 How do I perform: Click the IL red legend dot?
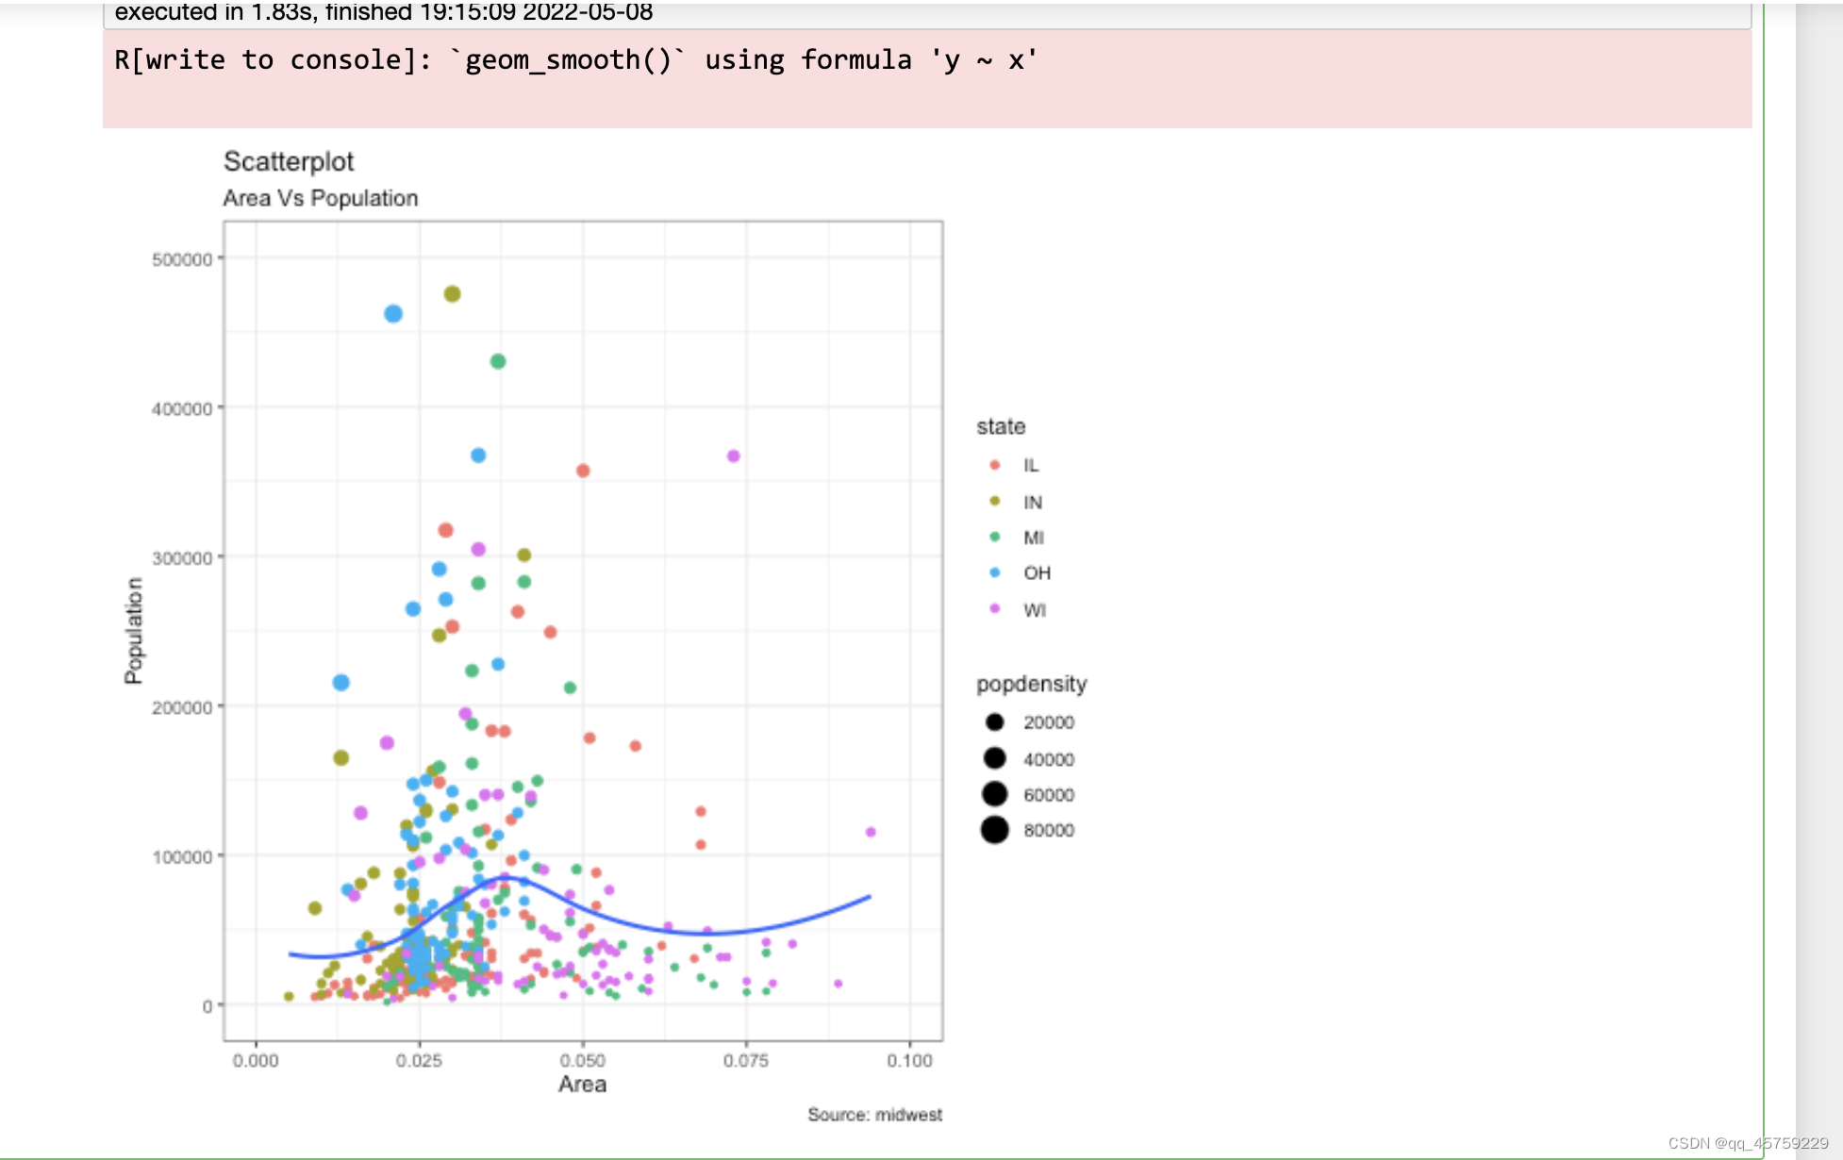point(994,465)
